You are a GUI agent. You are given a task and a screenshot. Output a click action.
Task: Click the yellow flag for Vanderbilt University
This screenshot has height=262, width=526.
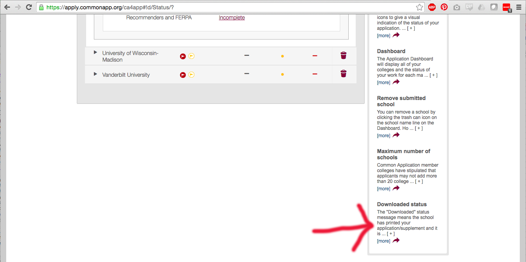tap(191, 75)
